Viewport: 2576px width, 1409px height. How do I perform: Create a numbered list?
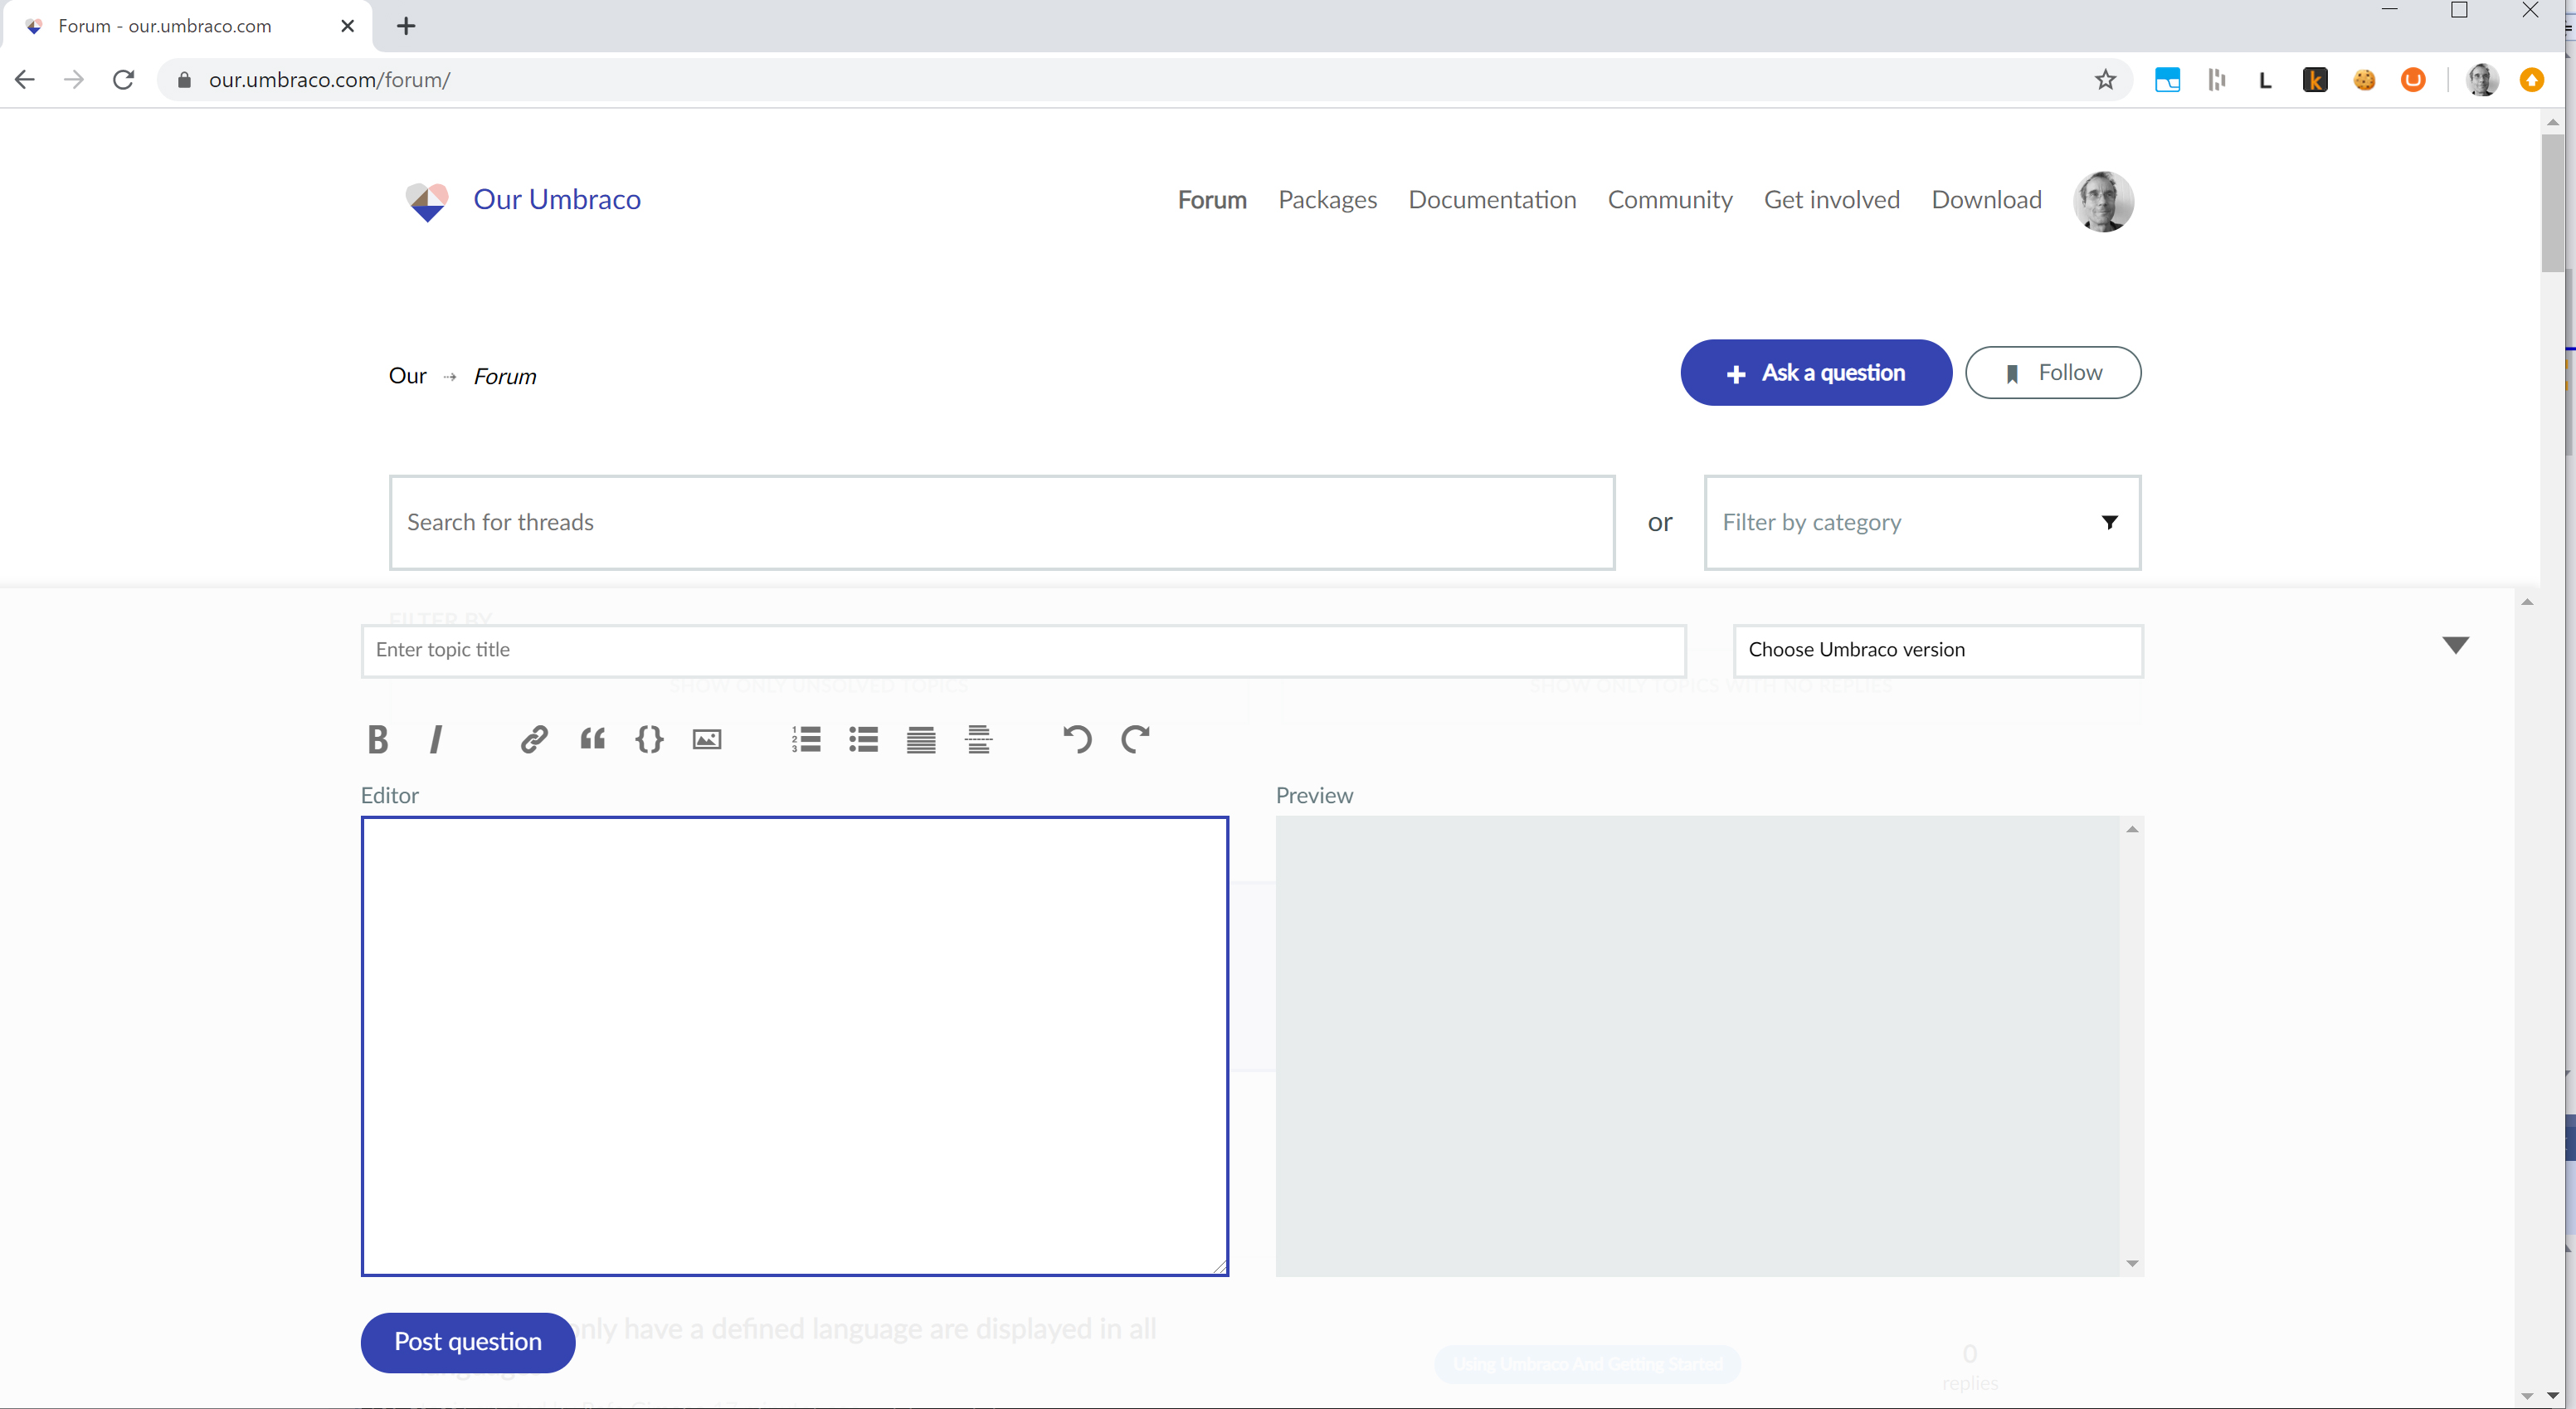click(806, 739)
